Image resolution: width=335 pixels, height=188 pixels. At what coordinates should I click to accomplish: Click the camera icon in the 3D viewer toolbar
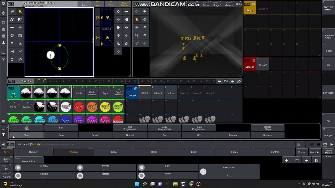pos(145,11)
